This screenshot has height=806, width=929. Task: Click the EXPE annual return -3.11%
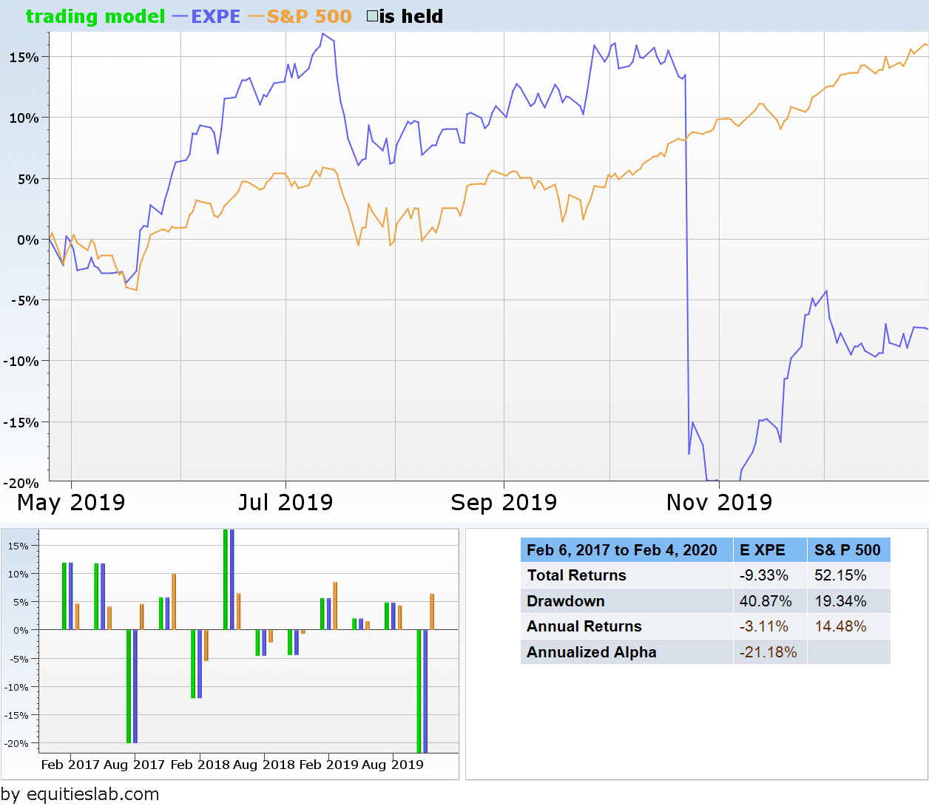click(764, 626)
